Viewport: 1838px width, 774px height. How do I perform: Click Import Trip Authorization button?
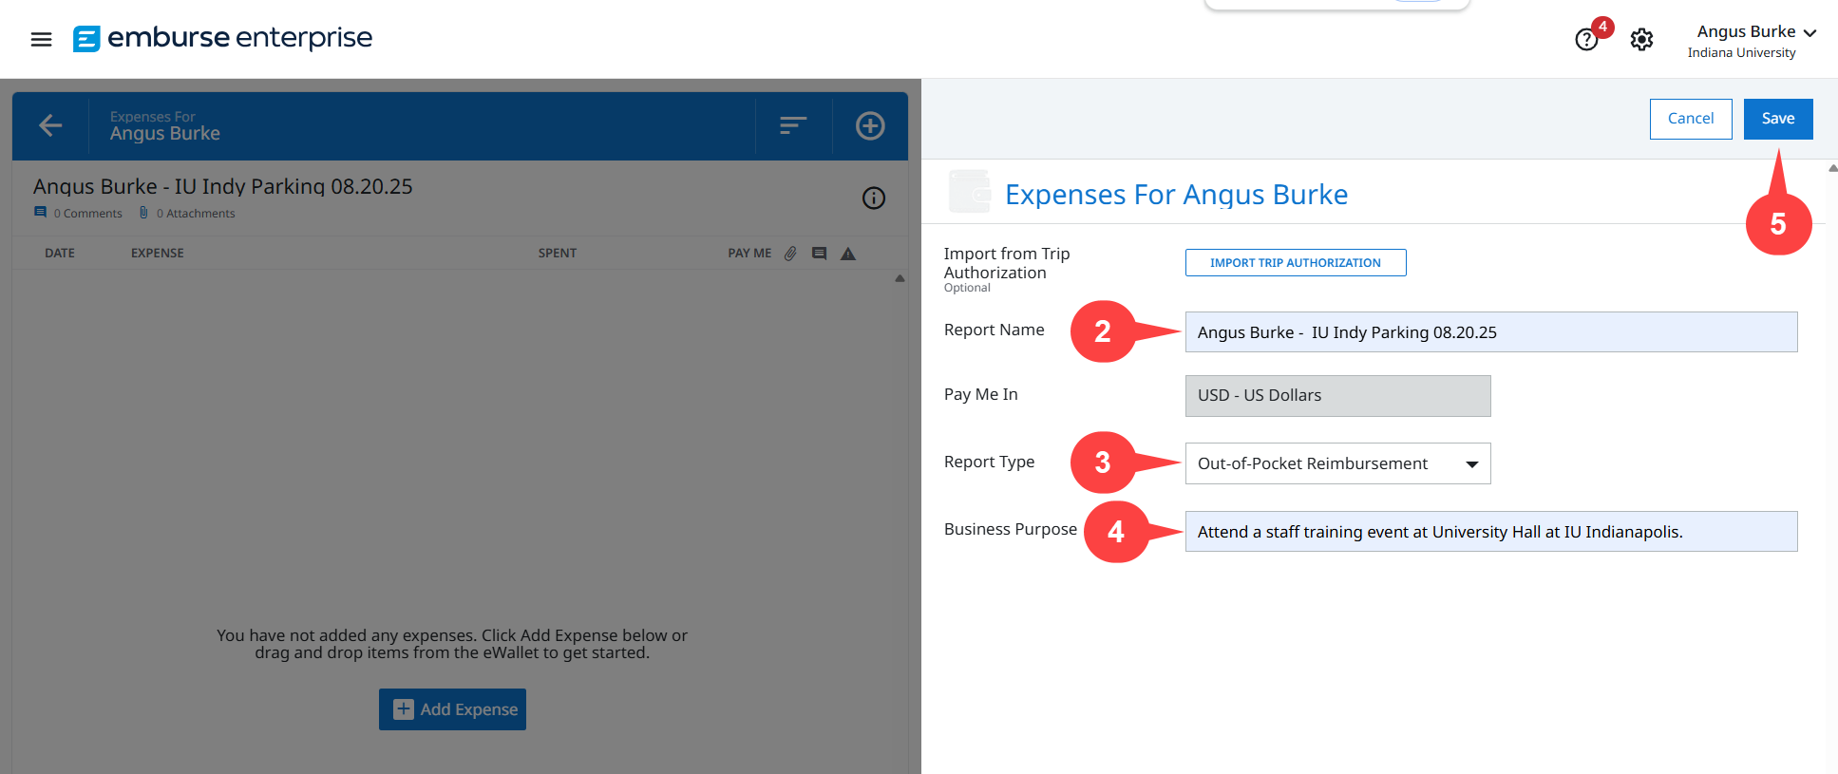point(1295,263)
